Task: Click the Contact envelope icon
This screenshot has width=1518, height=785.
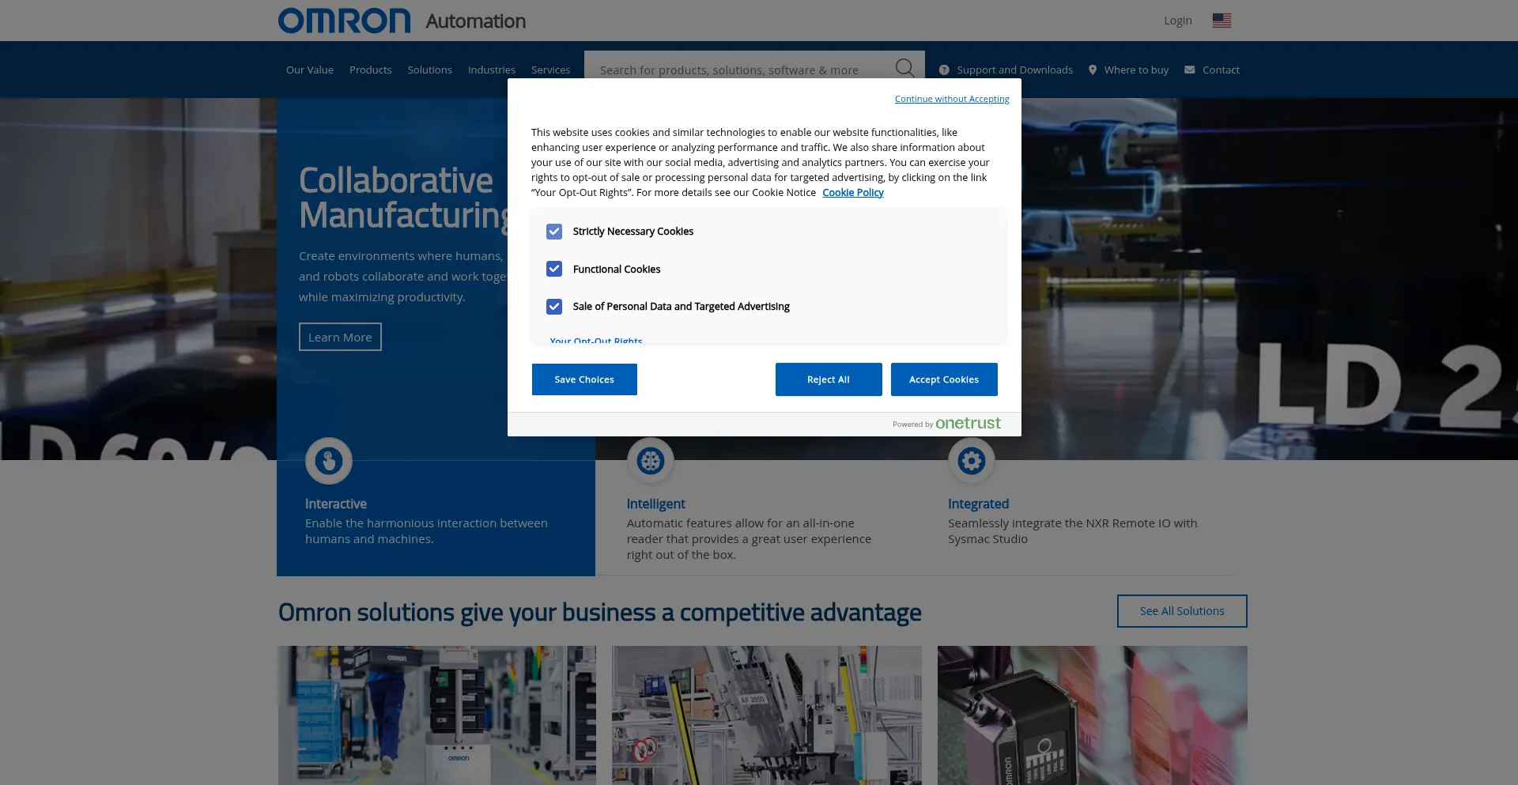Action: click(x=1189, y=70)
